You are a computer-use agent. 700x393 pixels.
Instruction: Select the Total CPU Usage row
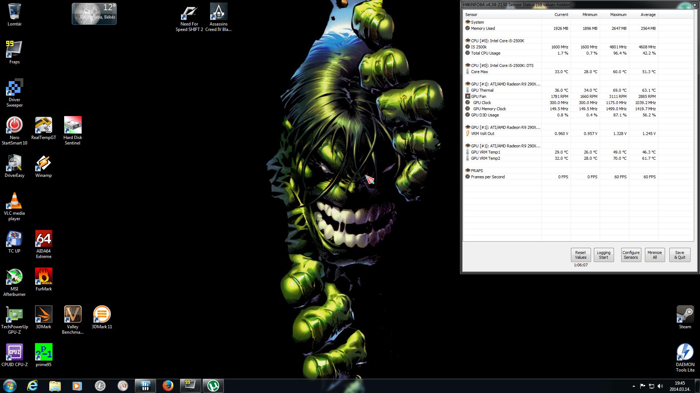tap(578, 53)
